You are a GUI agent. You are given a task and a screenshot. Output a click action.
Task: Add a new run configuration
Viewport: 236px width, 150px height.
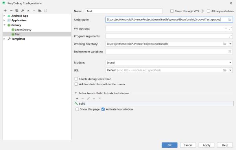point(6,11)
